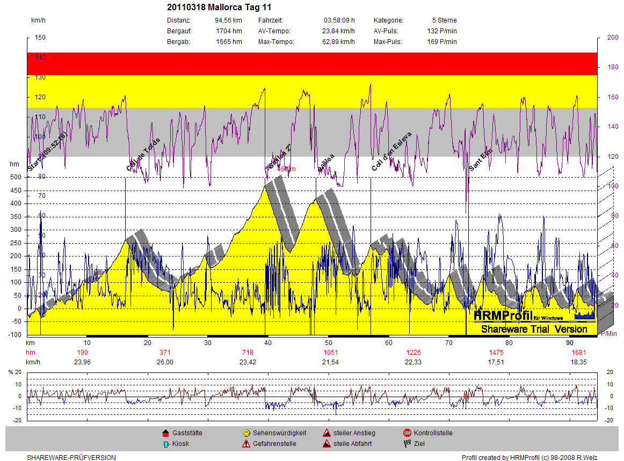
Task: Click the Coll d'en Esteva waypoint label
Action: (x=391, y=151)
